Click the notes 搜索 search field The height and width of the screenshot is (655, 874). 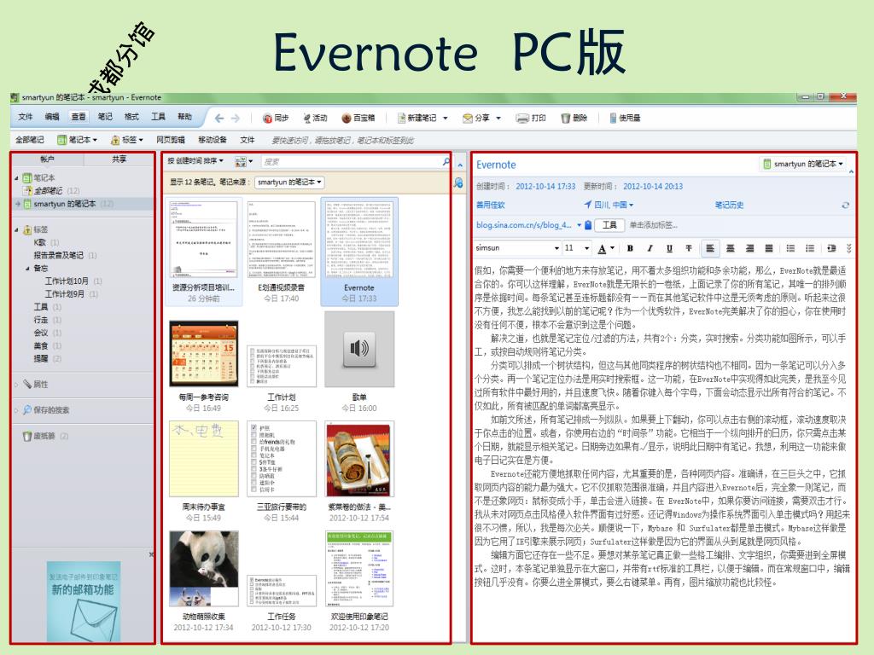point(351,161)
